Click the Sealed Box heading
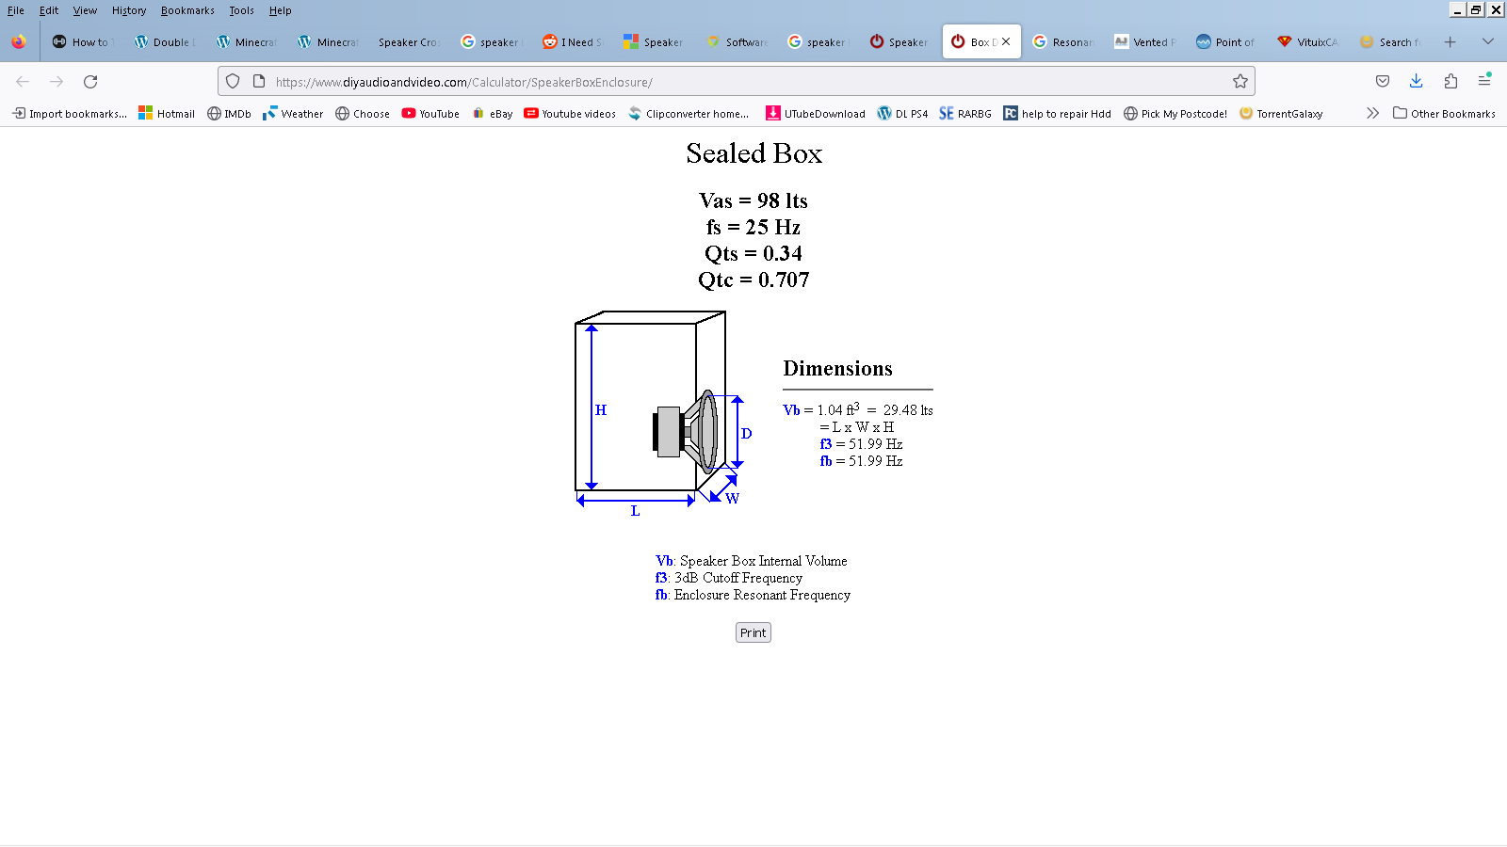Viewport: 1507px width, 847px height. click(x=753, y=153)
